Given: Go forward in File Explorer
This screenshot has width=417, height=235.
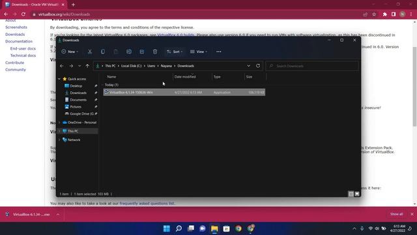Looking at the screenshot, I should click(71, 66).
